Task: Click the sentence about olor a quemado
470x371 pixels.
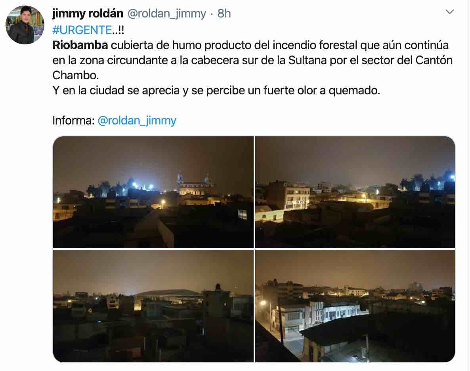Action: tap(216, 90)
